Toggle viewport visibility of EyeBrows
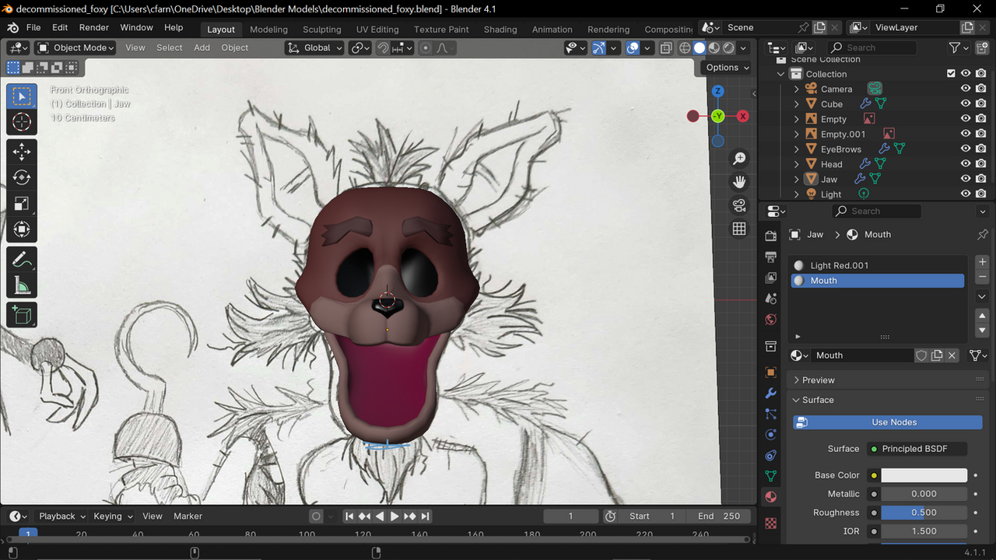The image size is (996, 560). pos(966,149)
